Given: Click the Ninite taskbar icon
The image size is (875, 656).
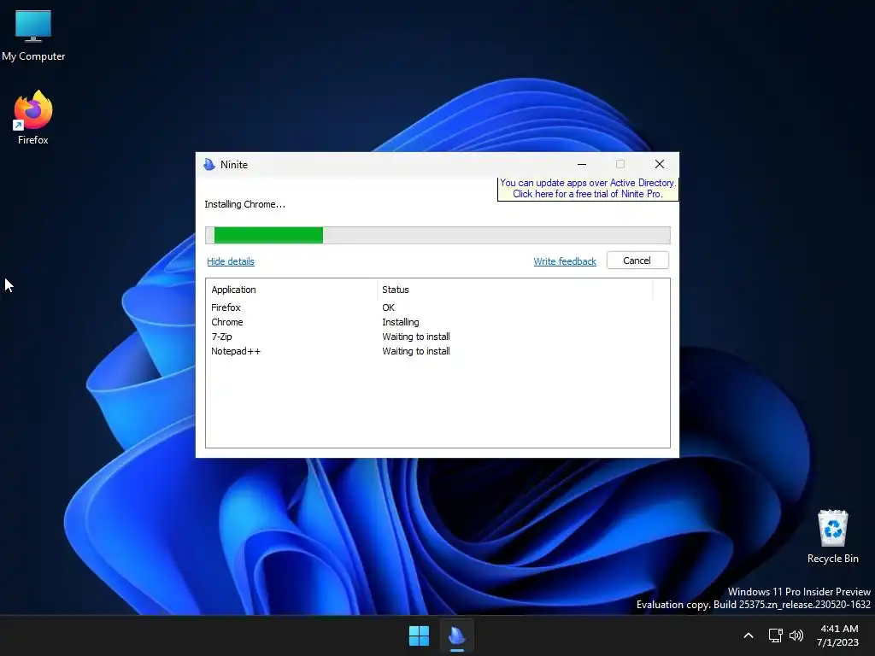Looking at the screenshot, I should point(456,635).
